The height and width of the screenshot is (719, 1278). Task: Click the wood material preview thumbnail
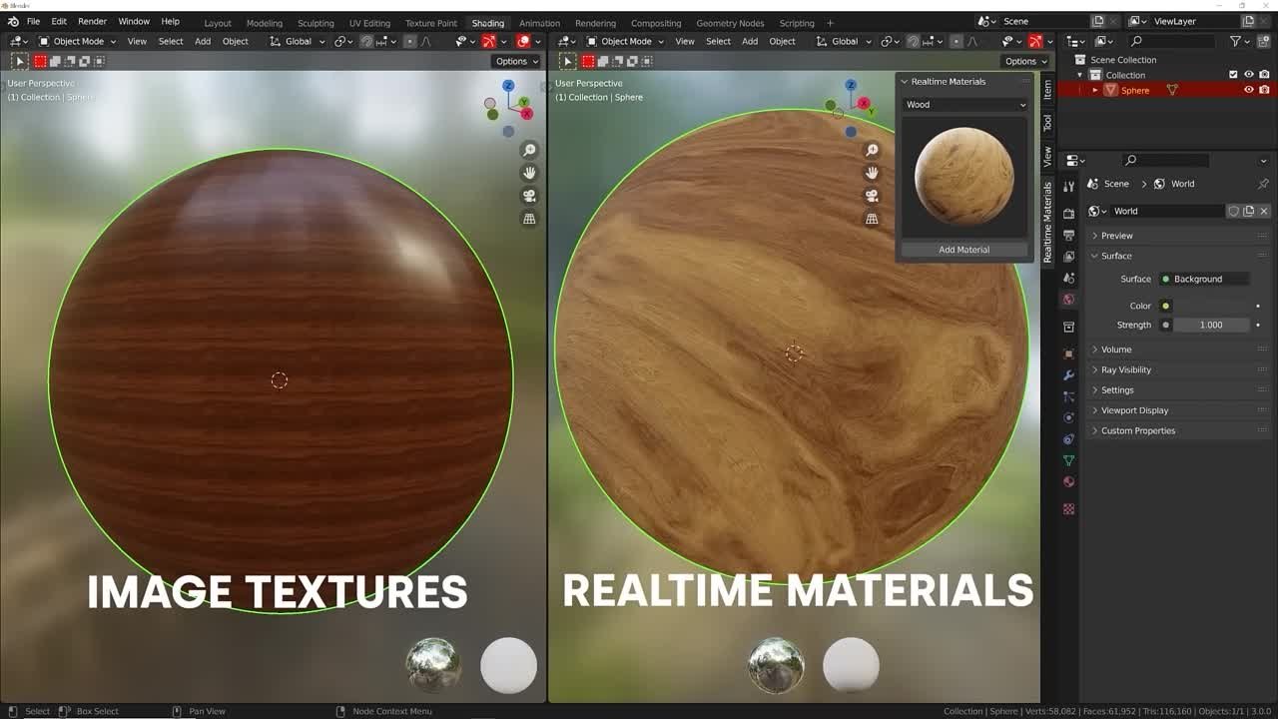(x=964, y=176)
